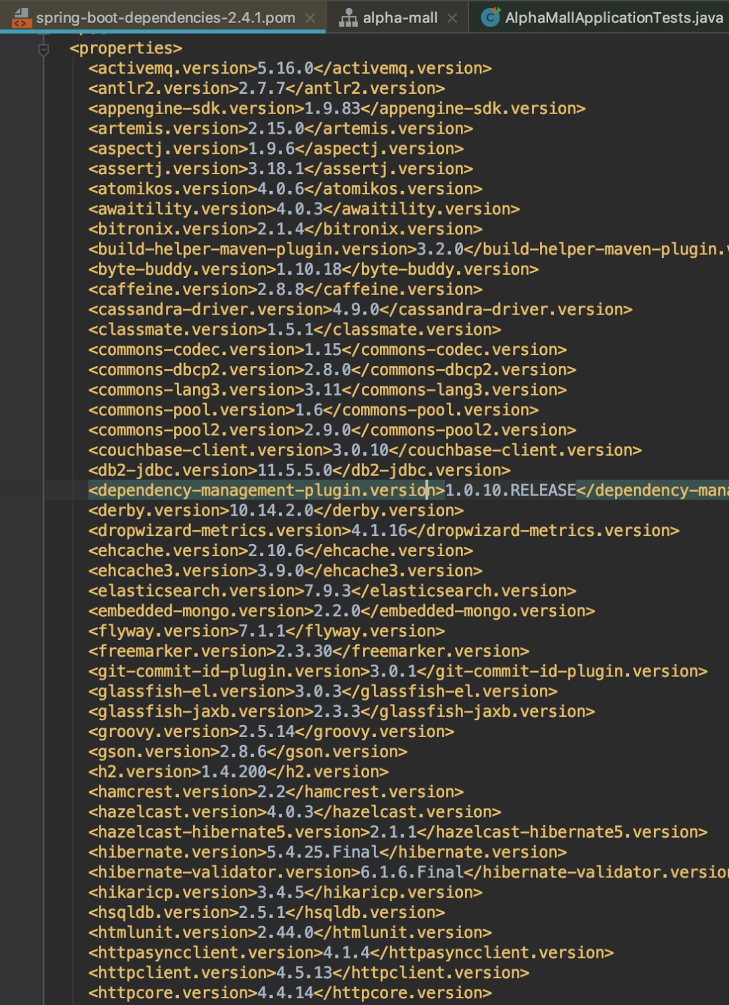
Task: Click the 1.0.10.RELEASE version value
Action: coord(510,490)
